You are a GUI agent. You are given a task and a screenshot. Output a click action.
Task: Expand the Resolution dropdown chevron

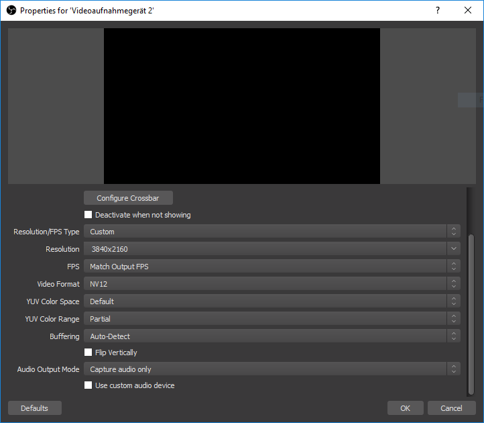tap(453, 249)
